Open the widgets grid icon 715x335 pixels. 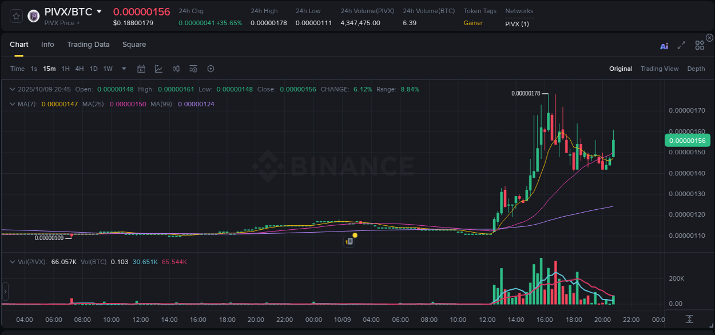click(700, 45)
